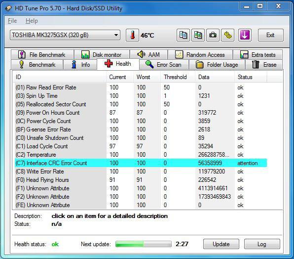Go to the Random Access tab
Viewport: 294px width, 259px height.
tap(200, 55)
